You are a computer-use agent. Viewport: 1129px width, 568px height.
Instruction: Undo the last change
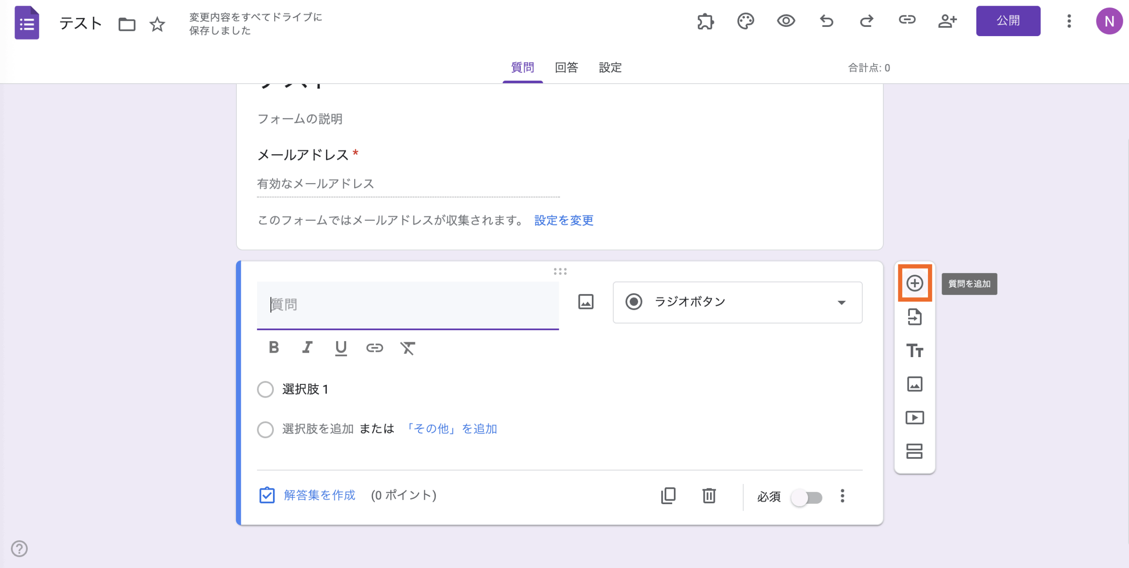tap(826, 21)
